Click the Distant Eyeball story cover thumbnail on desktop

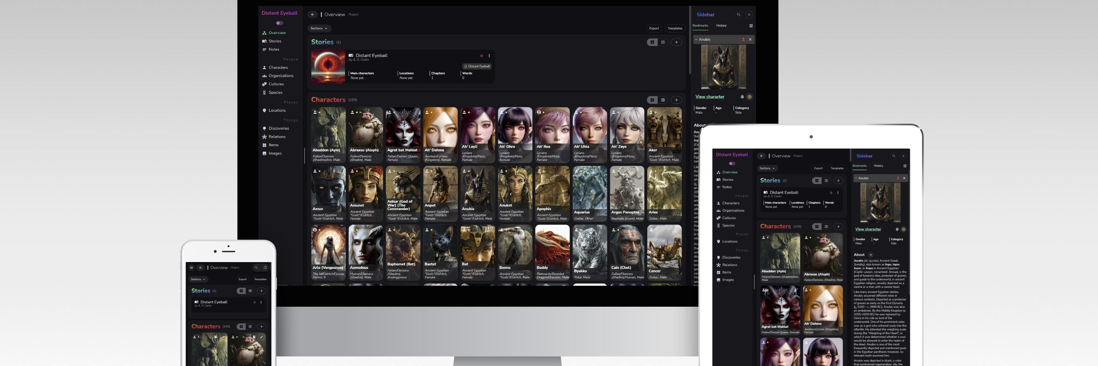point(328,67)
